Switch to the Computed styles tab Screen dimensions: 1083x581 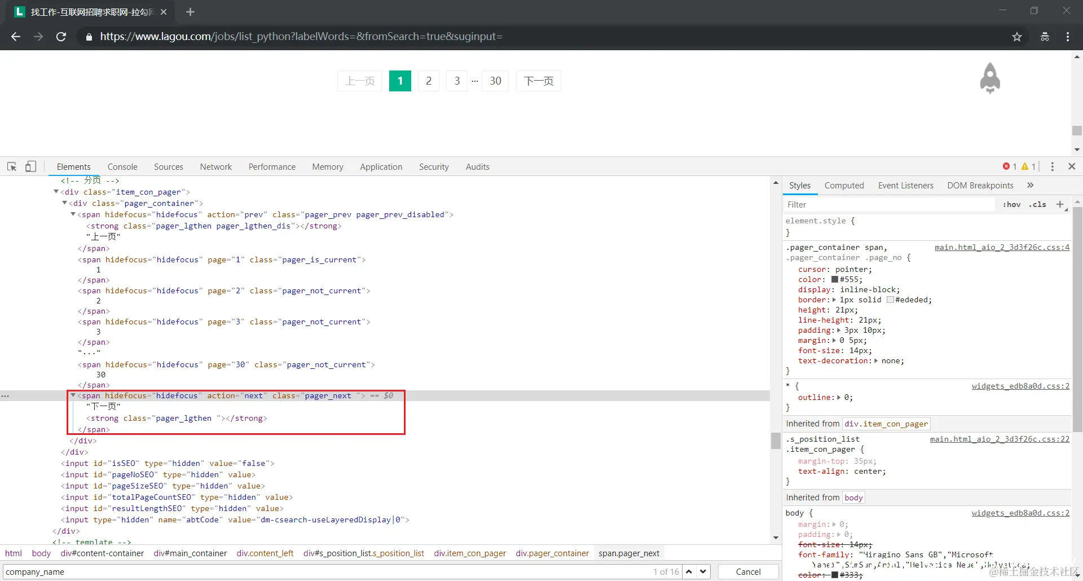tap(844, 185)
